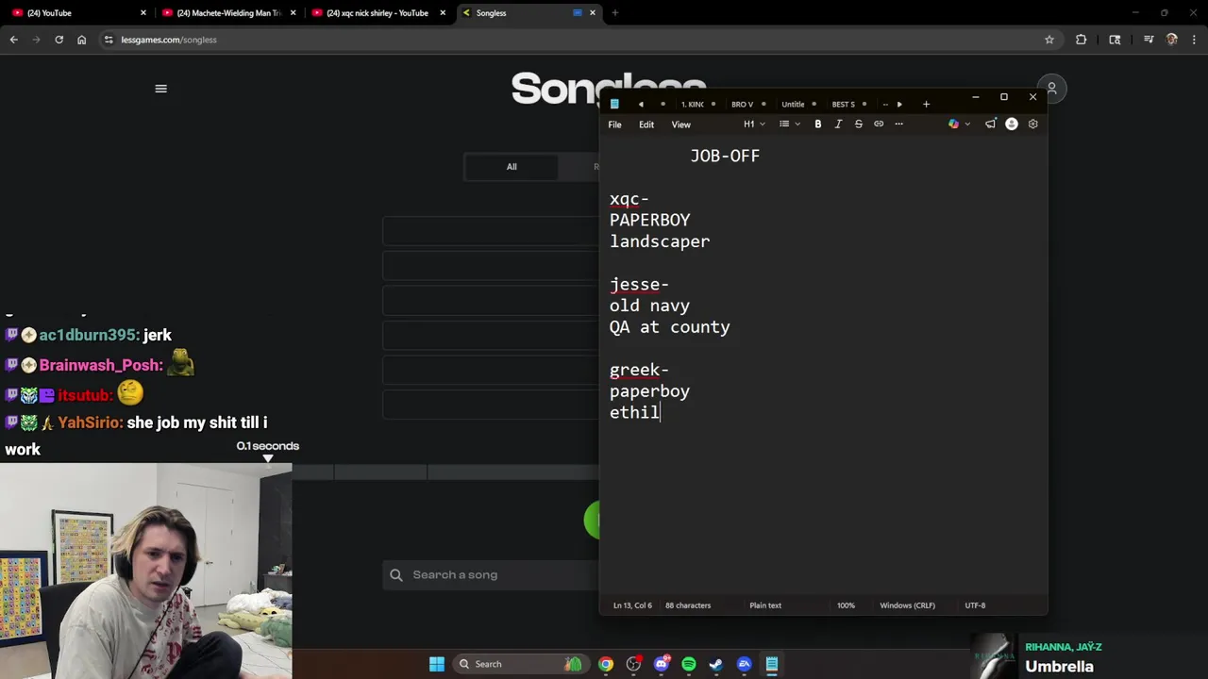Go back in the browser
Viewport: 1208px width, 679px height.
[13, 40]
